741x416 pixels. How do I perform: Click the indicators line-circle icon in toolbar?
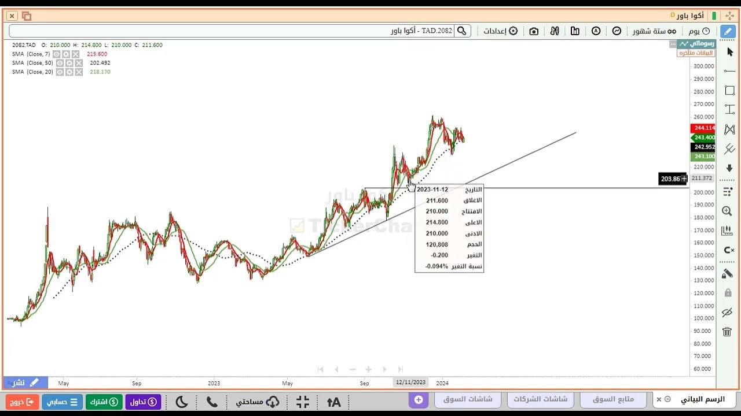617,31
